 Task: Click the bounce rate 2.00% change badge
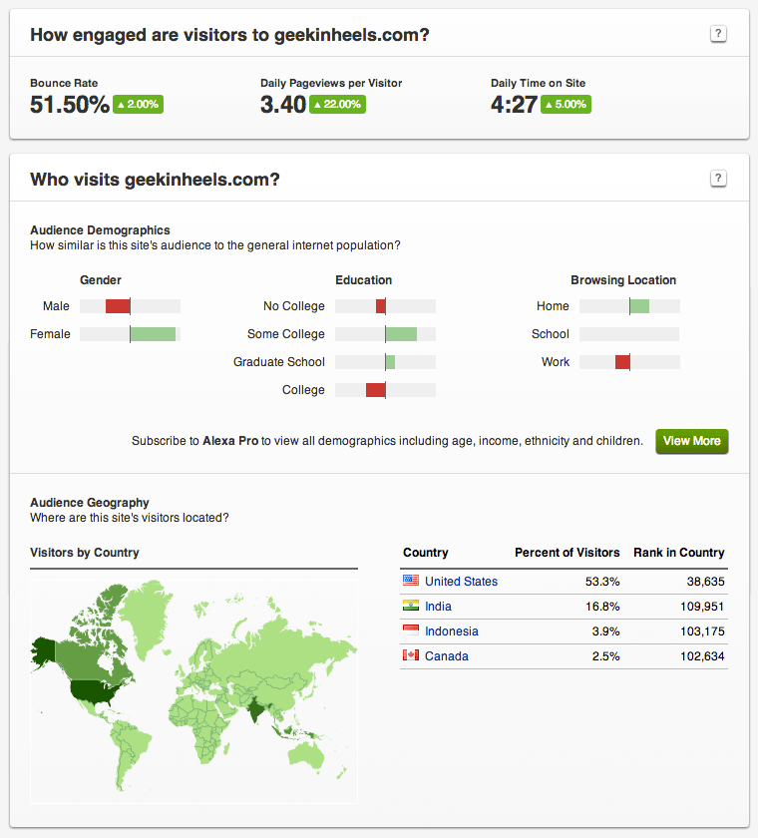coord(138,104)
